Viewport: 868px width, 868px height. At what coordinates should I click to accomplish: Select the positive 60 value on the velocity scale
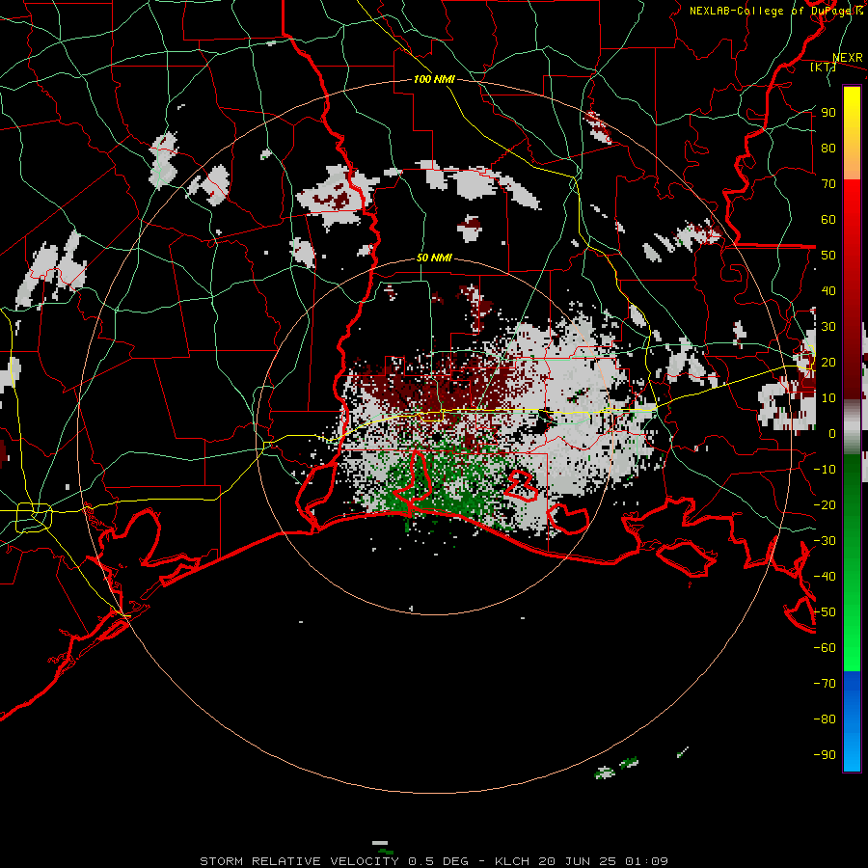tap(828, 220)
